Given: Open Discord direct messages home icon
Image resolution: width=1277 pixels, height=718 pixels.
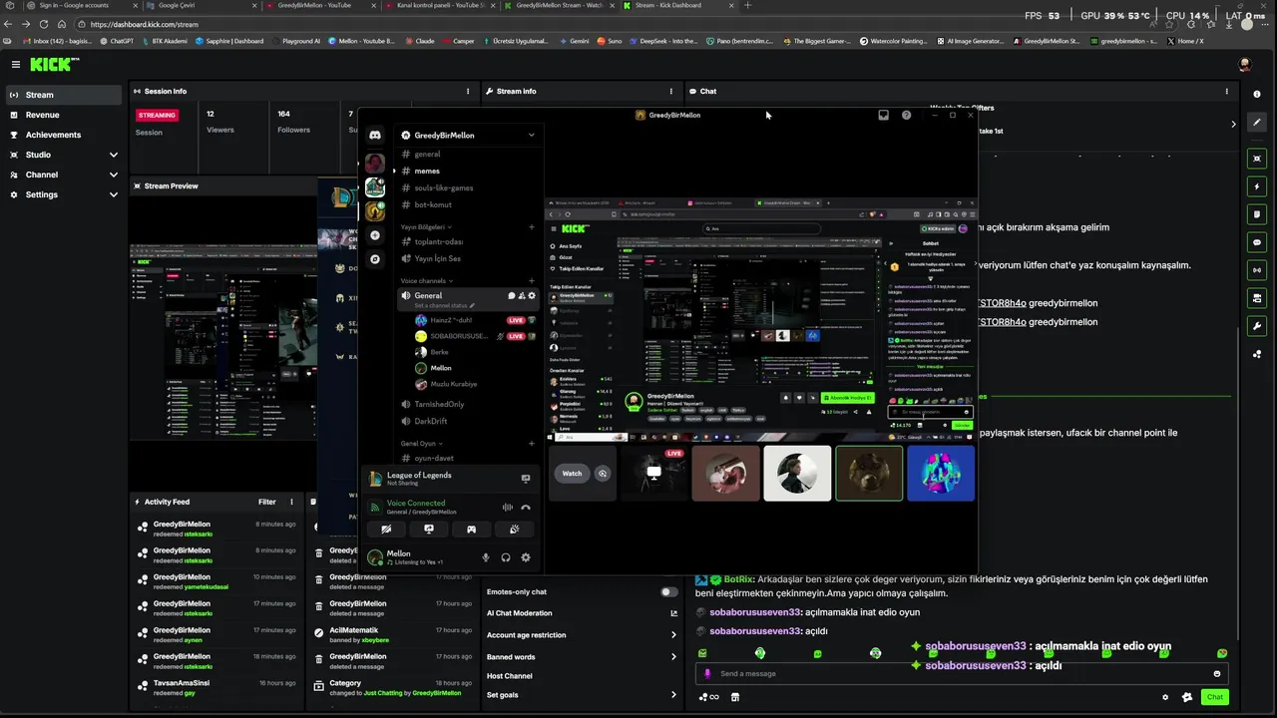Looking at the screenshot, I should tap(375, 135).
